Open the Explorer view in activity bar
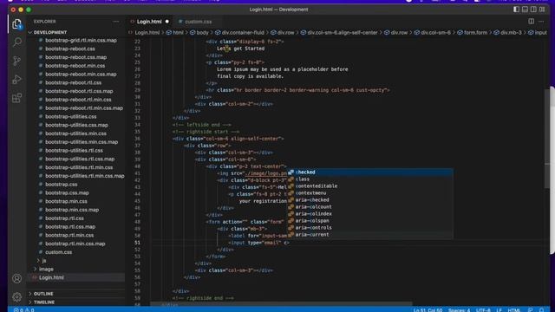 16,24
